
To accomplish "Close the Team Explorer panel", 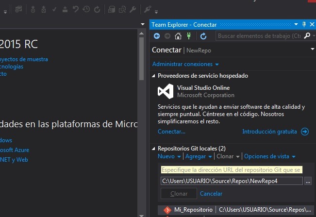I will 312,24.
